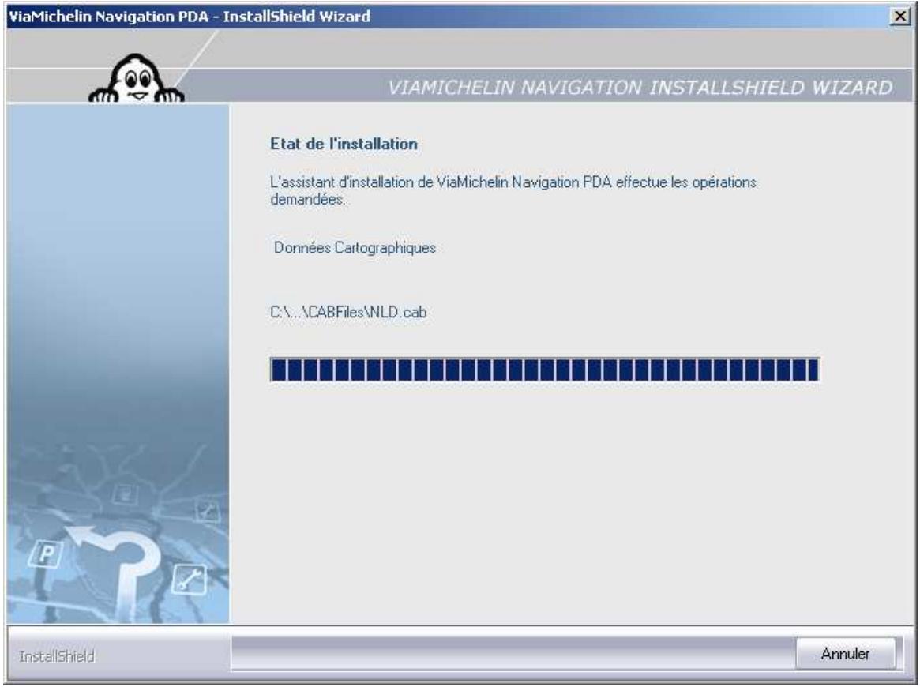Click the Michelin Man mascot logo
Viewport: 920px width, 687px height.
(136, 79)
